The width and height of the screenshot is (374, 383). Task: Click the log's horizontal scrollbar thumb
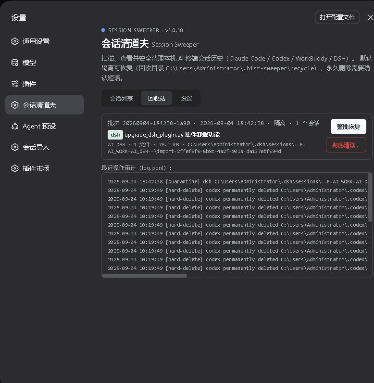(x=144, y=276)
